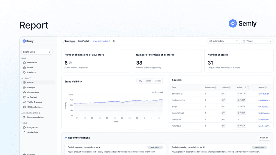The height and width of the screenshot is (155, 276).
Task: Click the globe icon in All models selector
Action: [x=211, y=41]
